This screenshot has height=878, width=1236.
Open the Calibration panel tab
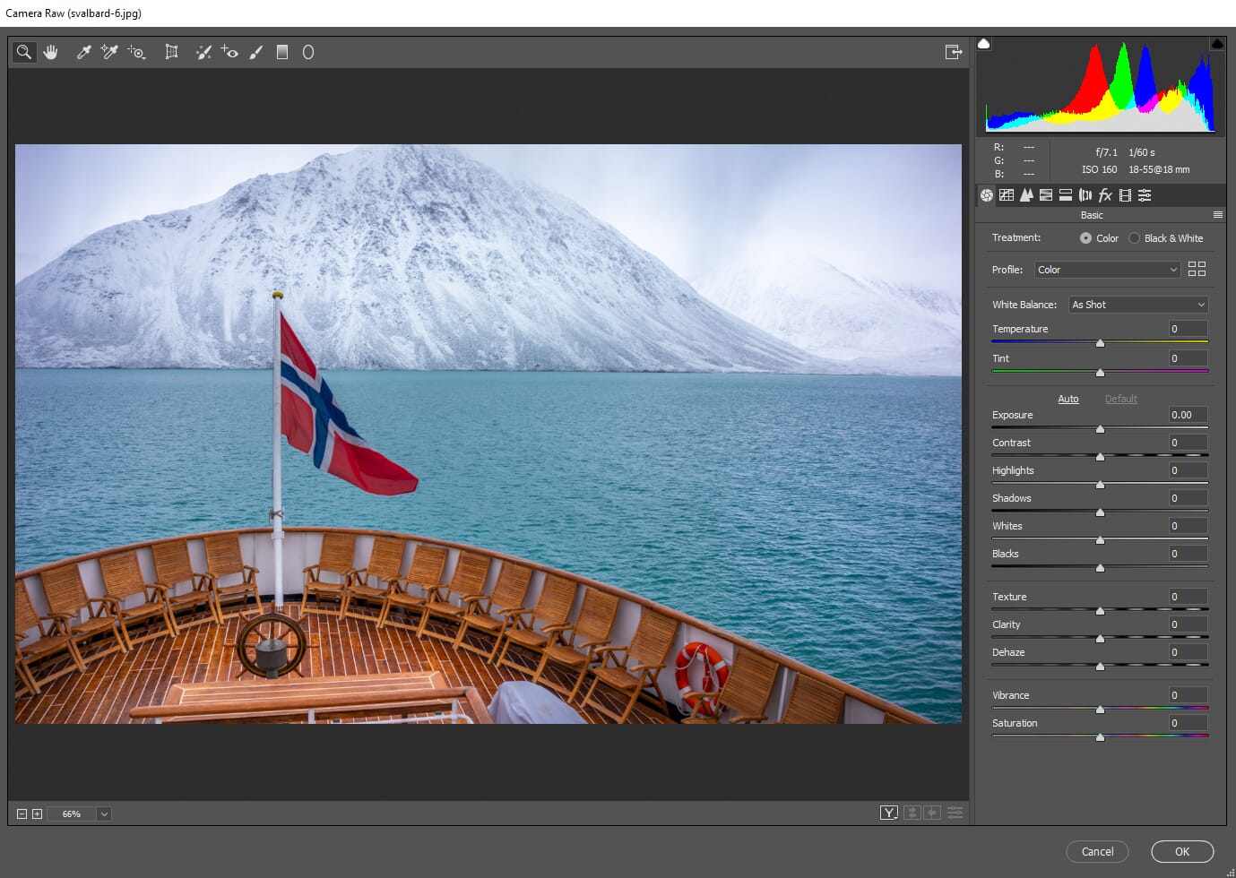click(x=1125, y=194)
